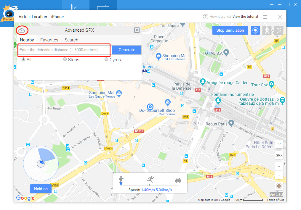Screen dimensions: 301x210
Task: Click the Generate button
Action: tap(127, 50)
